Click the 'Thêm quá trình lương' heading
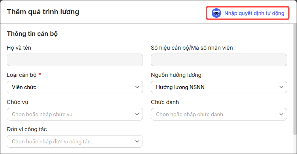This screenshot has width=297, height=154. pos(43,12)
